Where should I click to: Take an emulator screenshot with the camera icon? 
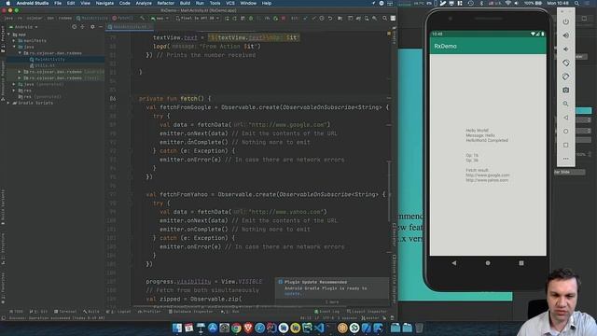click(x=566, y=91)
